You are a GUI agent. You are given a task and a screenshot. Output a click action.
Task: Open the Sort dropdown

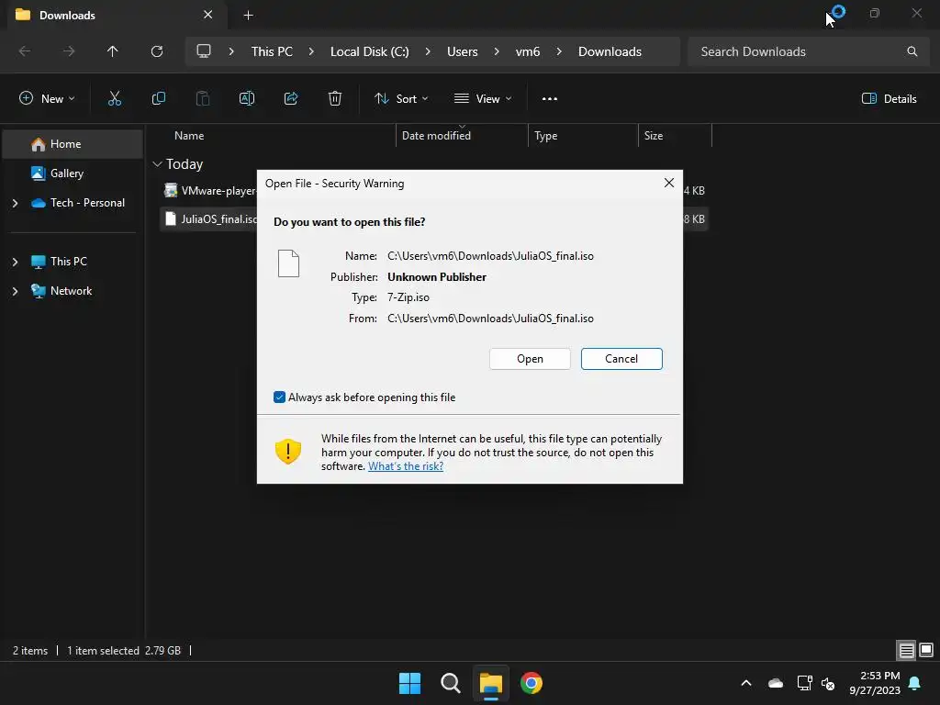click(x=401, y=99)
